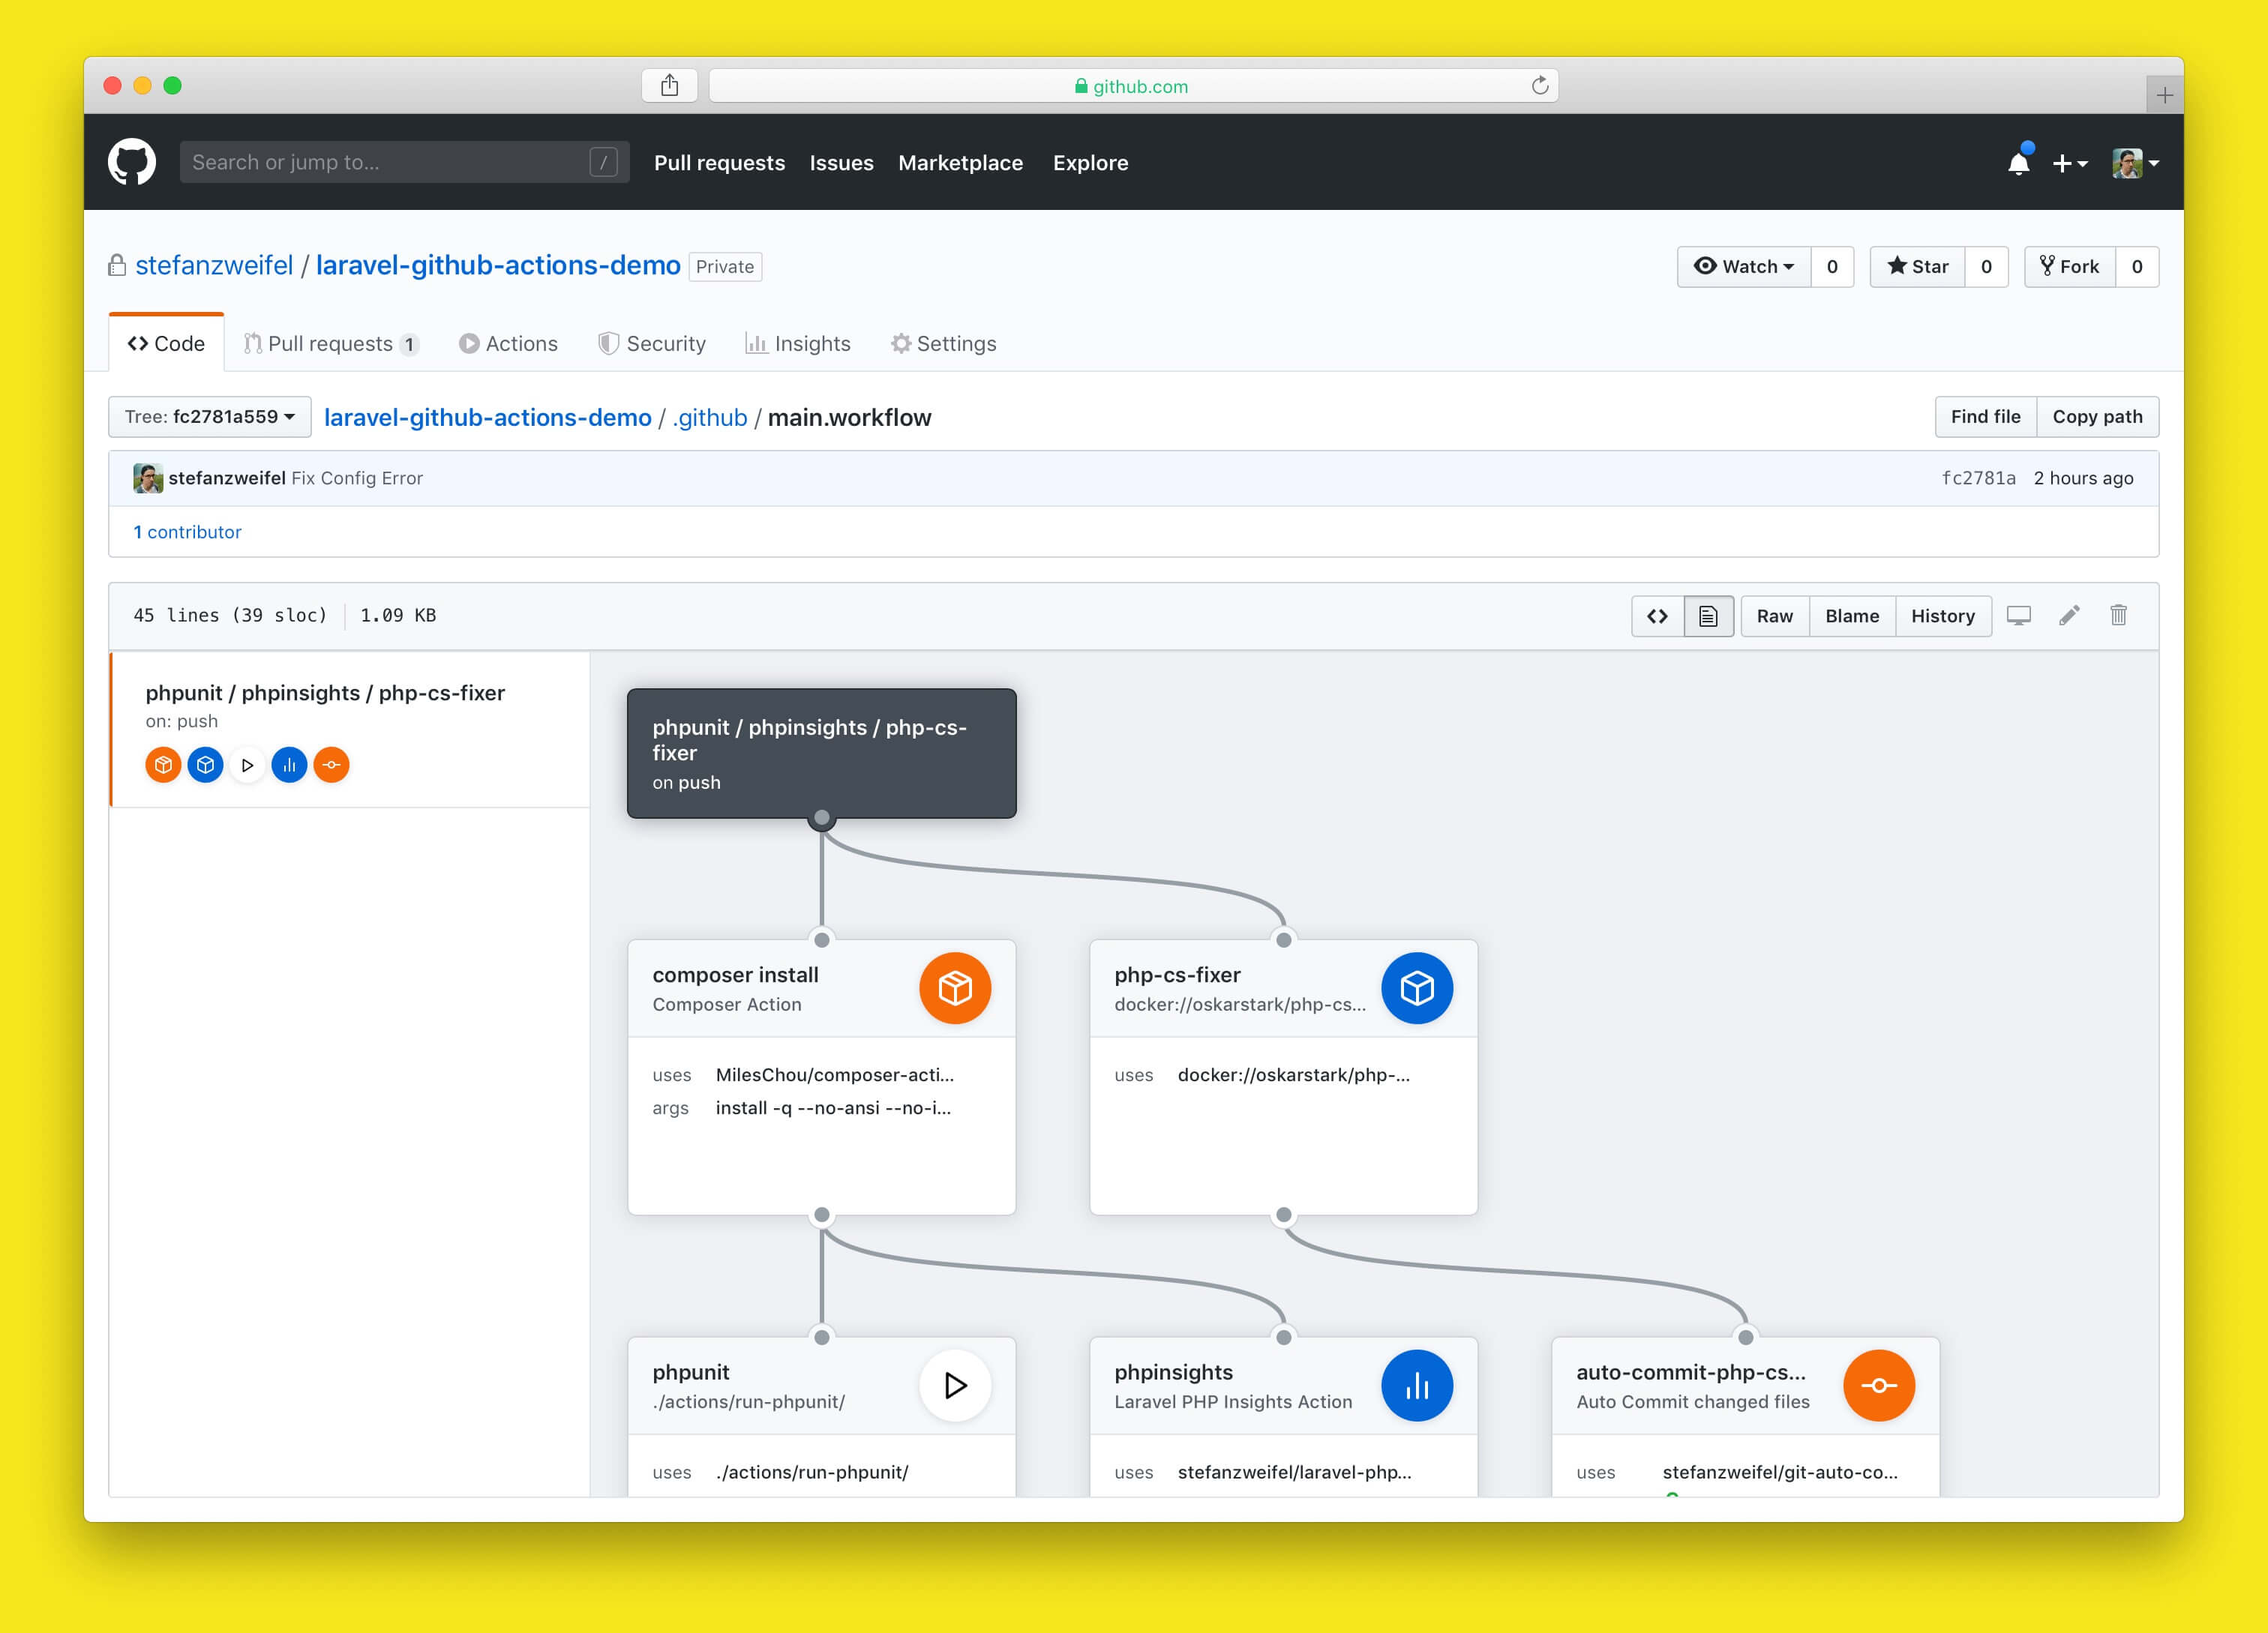Open the Watch dropdown

click(1743, 266)
